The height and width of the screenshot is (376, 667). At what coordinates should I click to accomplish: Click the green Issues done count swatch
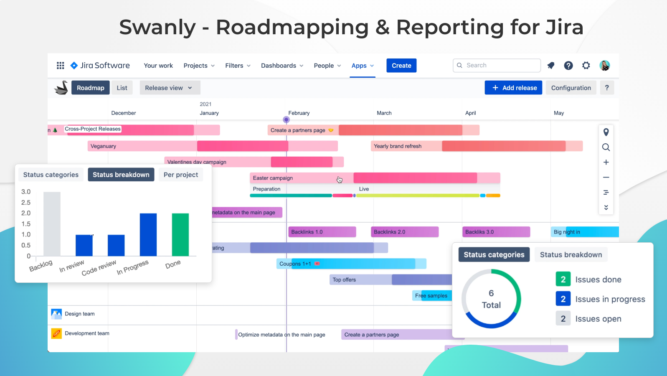click(x=563, y=279)
